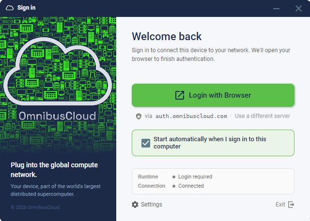Viewport: 310px width, 221px height.
Task: Click the Exit door-arrow icon
Action: (x=291, y=205)
